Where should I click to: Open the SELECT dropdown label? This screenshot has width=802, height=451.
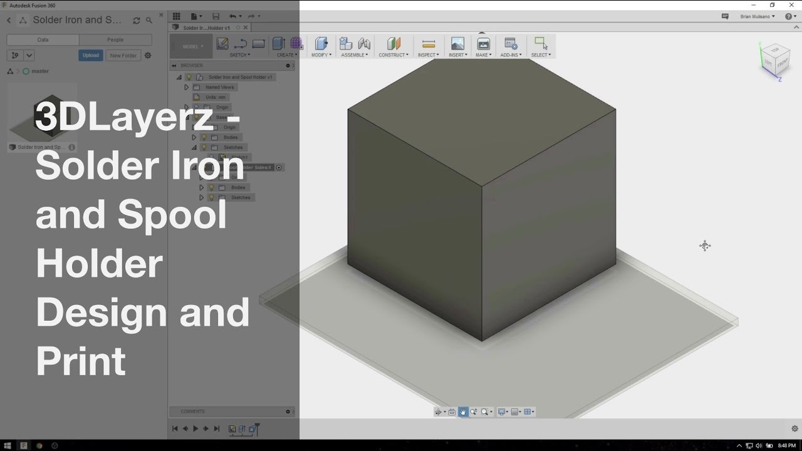[x=541, y=55]
